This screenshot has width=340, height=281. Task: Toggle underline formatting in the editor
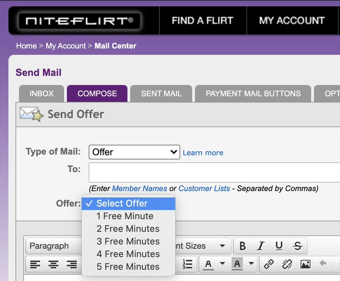point(279,246)
